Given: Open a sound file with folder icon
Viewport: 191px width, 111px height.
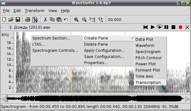Looking at the screenshot, I should click(11, 19).
